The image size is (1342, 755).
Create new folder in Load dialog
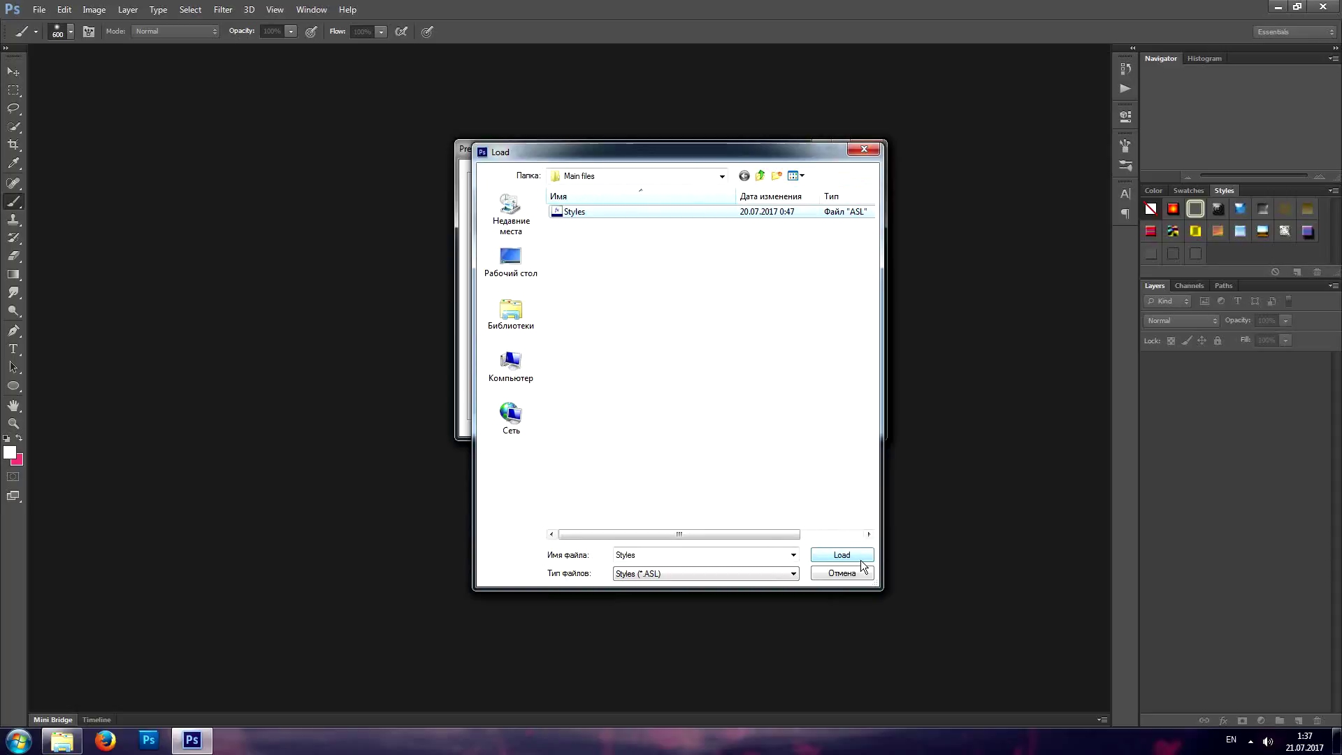click(x=777, y=176)
